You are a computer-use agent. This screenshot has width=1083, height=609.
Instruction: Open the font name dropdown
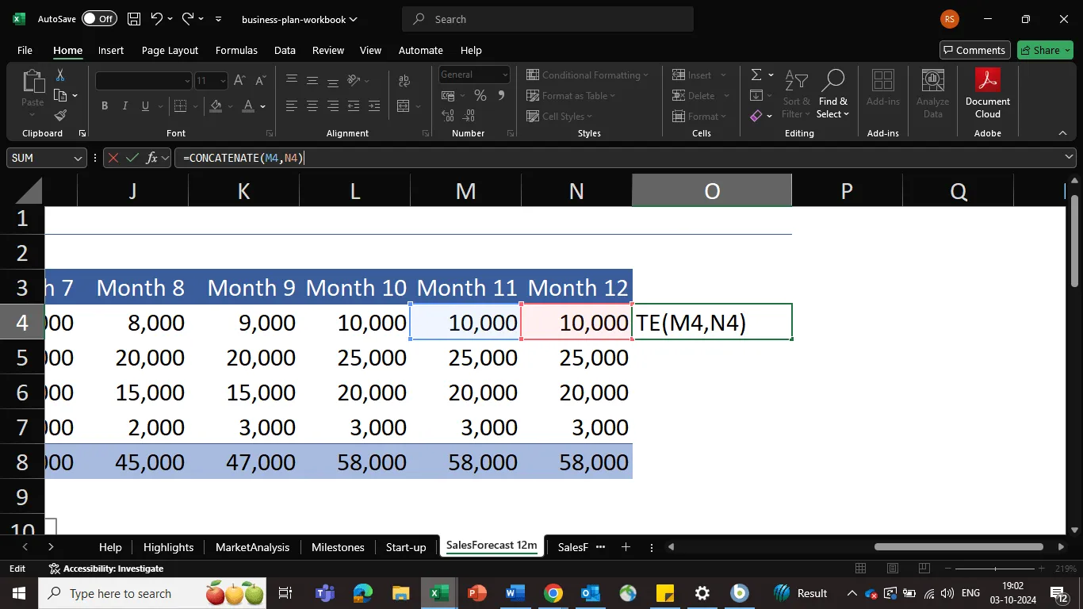[187, 81]
